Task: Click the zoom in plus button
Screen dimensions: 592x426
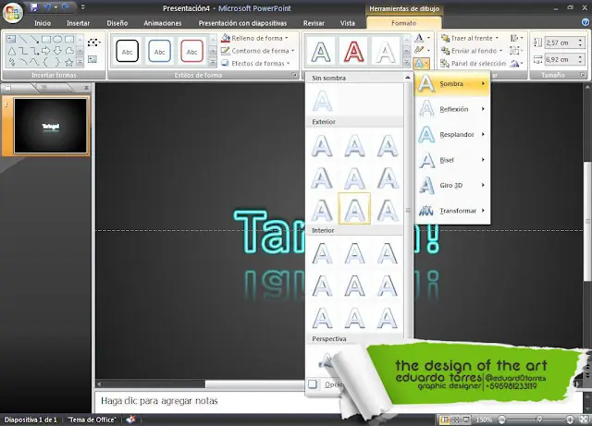Action: [x=570, y=420]
